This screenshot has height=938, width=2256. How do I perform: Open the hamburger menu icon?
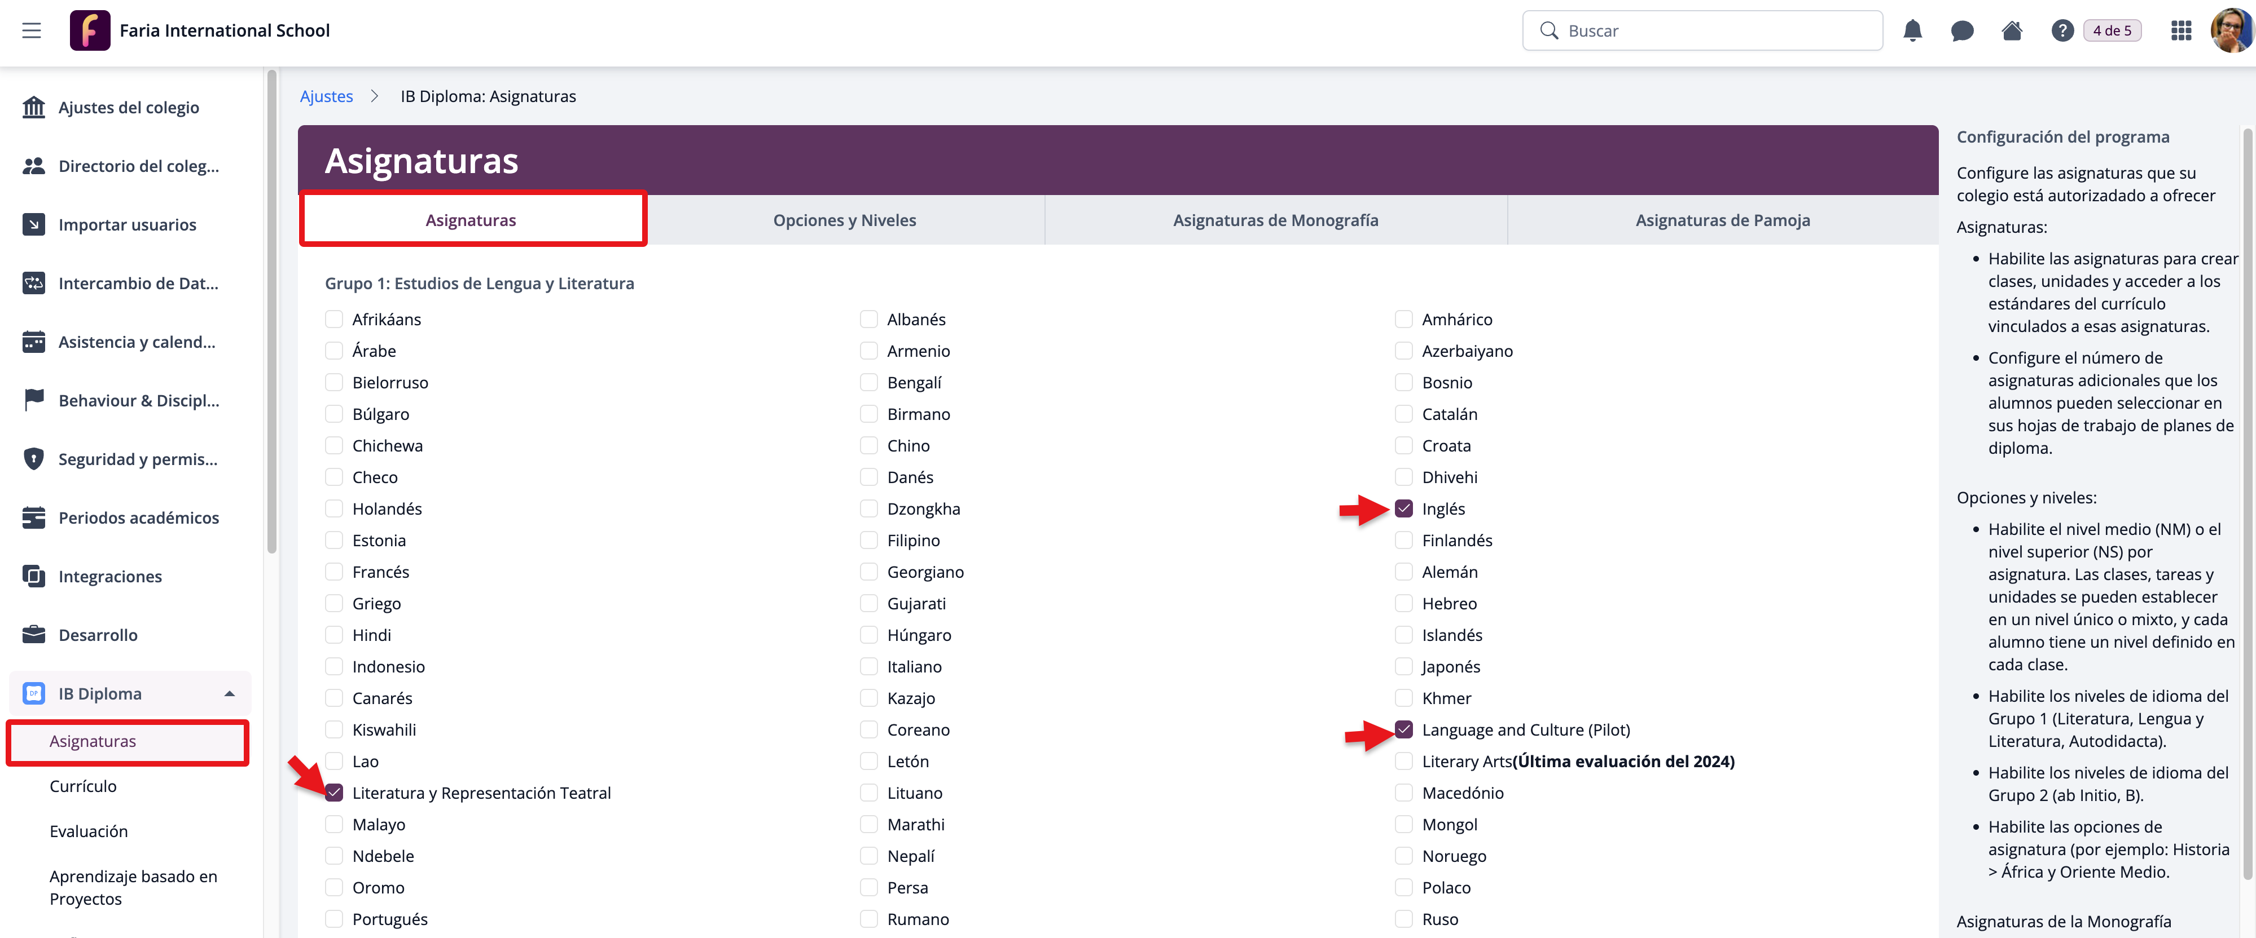[x=32, y=30]
